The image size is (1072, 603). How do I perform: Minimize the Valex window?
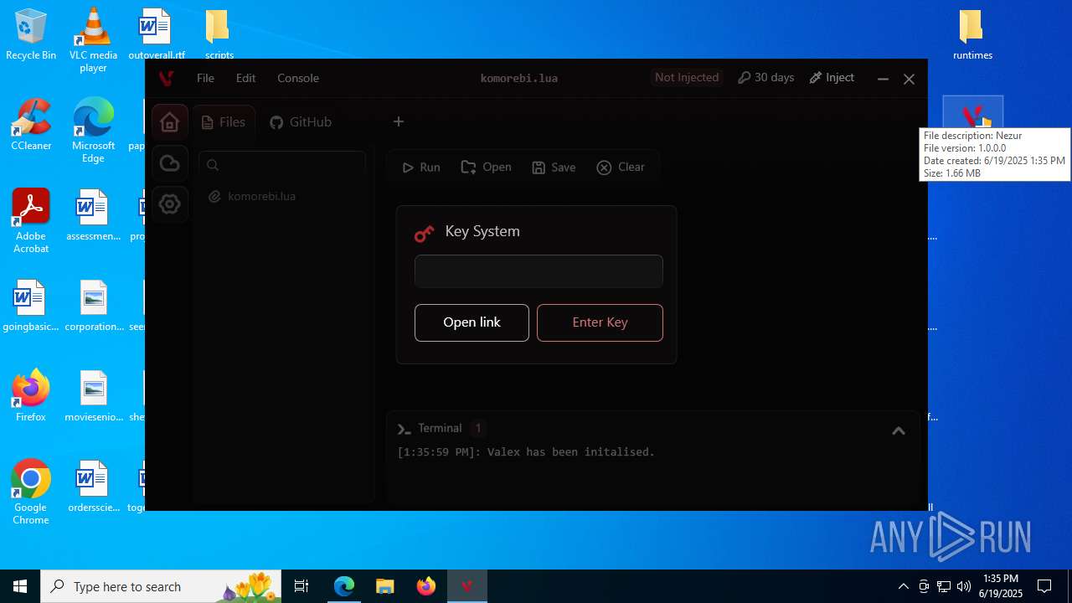883,79
